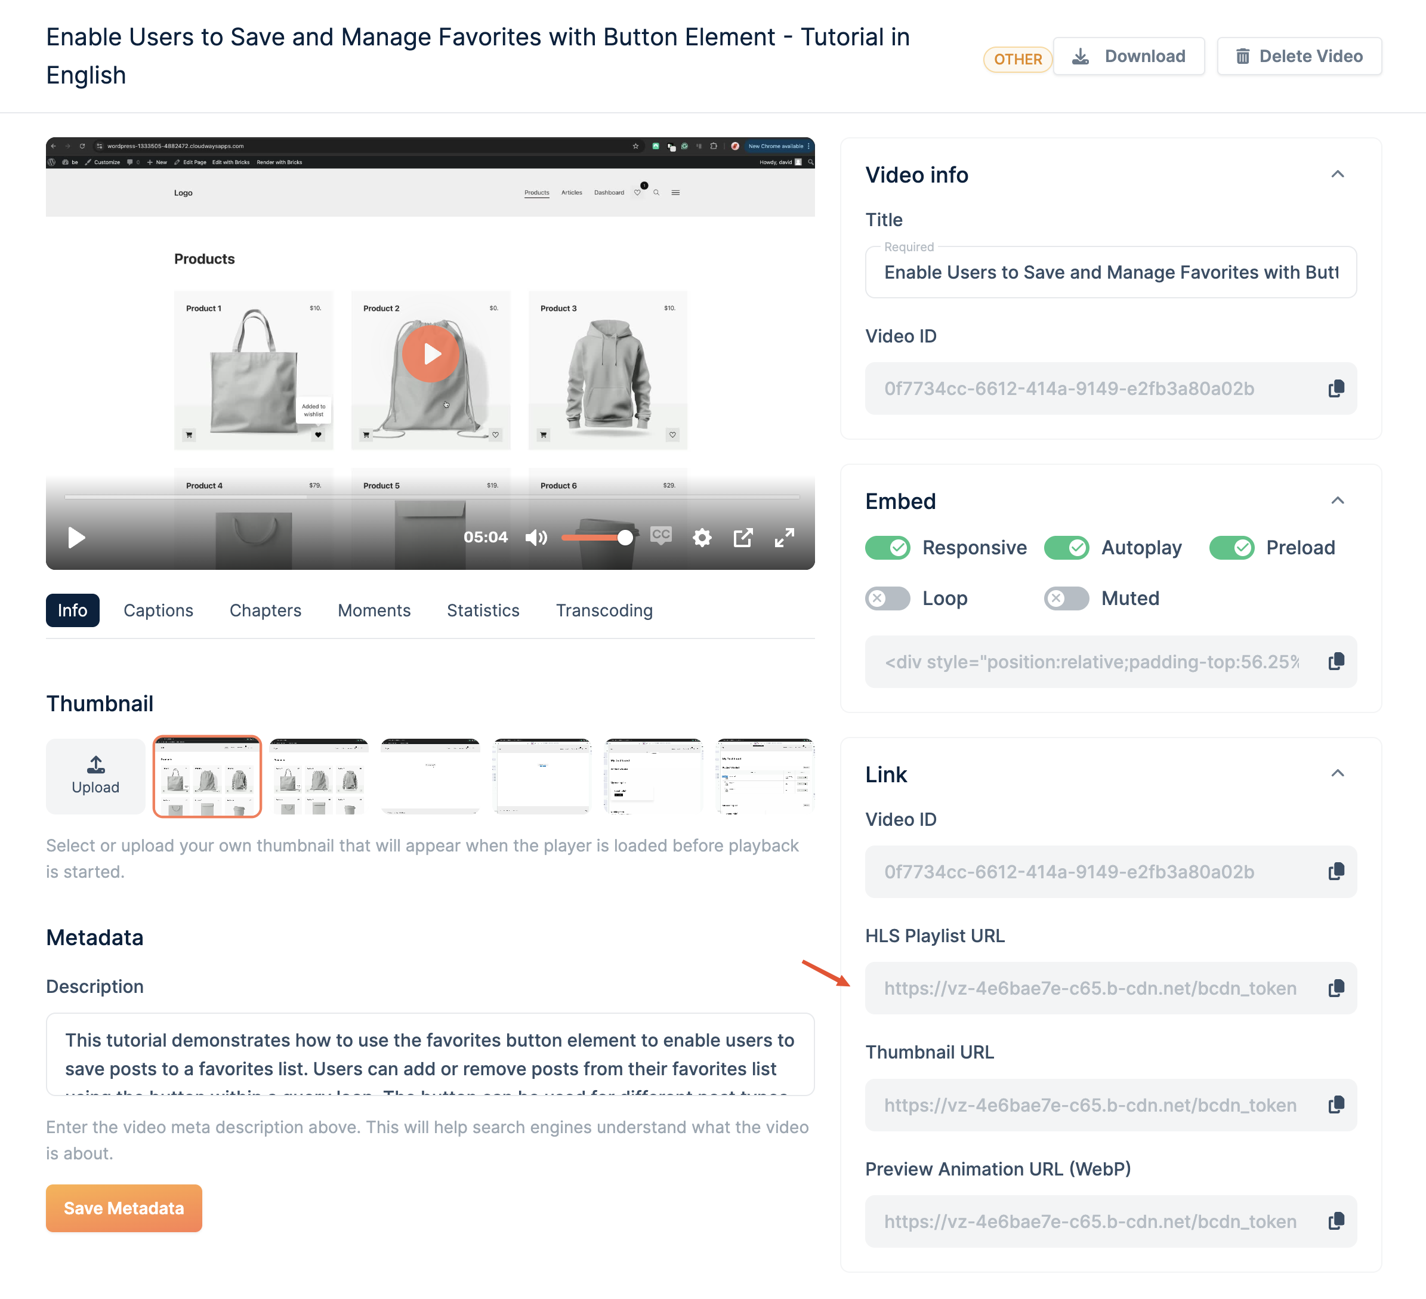Disable the Autoplay toggle
The height and width of the screenshot is (1299, 1426).
1066,548
